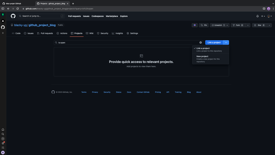275x155 pixels.
Task: Open the Insights tab
Action: [117, 33]
